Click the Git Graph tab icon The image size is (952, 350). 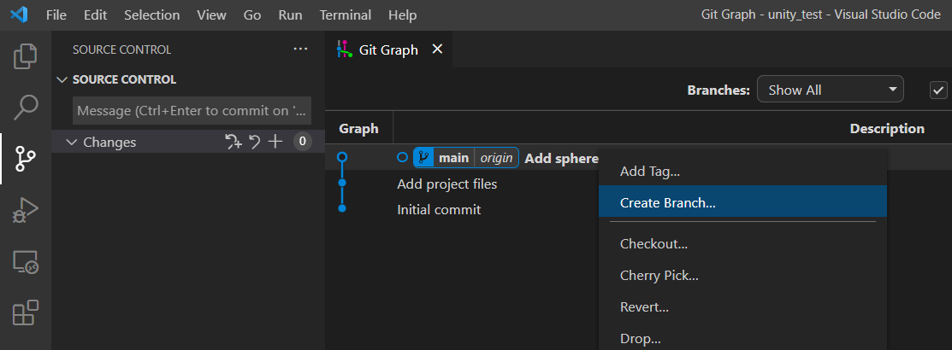[x=345, y=50]
